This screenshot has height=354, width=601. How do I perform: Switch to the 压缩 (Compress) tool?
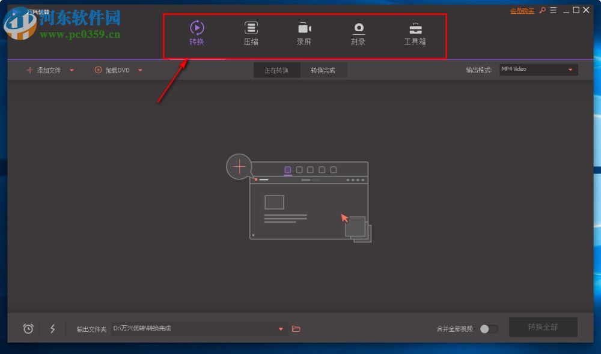pos(251,35)
